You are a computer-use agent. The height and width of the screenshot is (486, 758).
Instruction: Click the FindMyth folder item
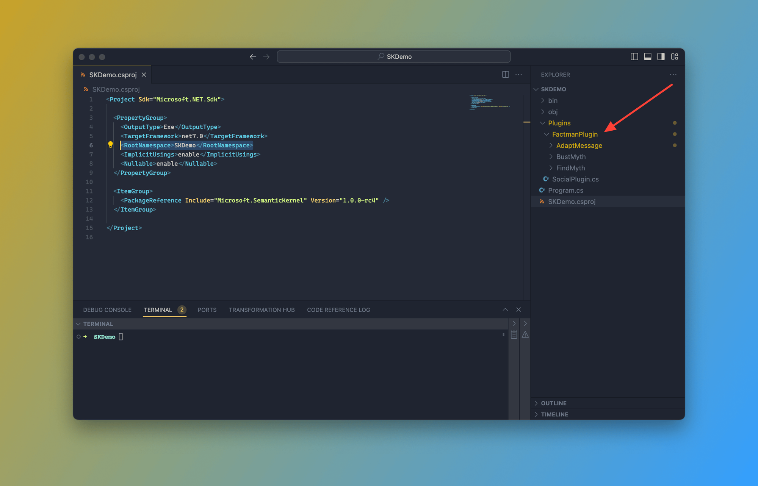tap(571, 167)
